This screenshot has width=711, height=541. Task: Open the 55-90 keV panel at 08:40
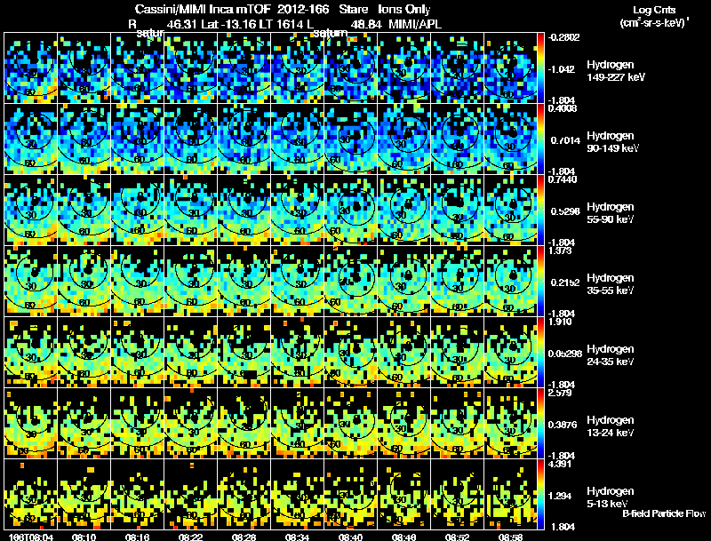click(x=350, y=211)
